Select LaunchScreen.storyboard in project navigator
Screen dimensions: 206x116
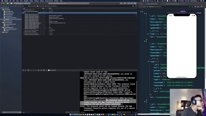tap(11, 18)
